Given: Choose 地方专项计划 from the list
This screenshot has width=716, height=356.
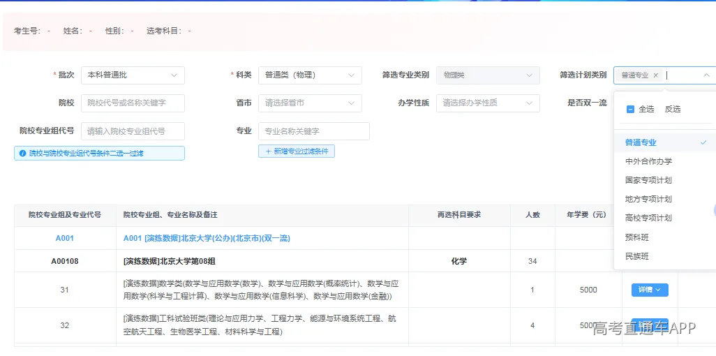Looking at the screenshot, I should tap(666, 199).
